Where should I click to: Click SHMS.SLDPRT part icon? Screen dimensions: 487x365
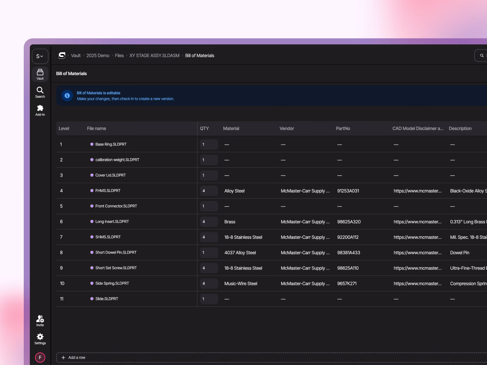92,237
